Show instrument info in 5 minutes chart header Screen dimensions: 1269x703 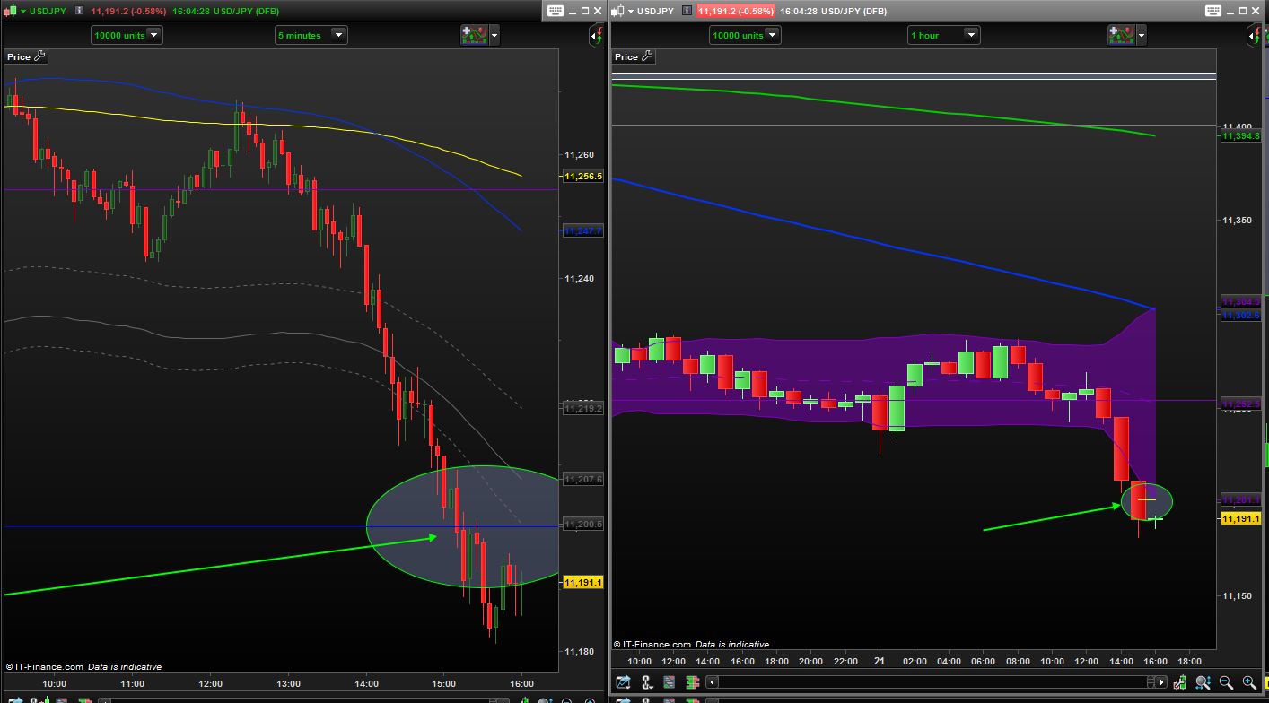click(79, 11)
